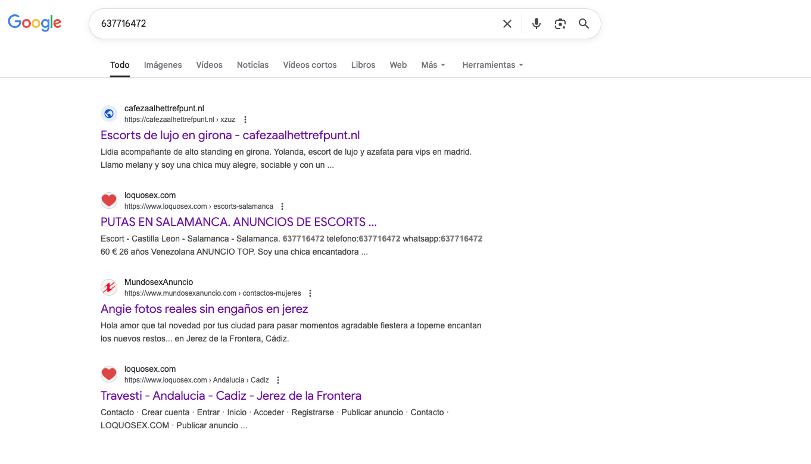The width and height of the screenshot is (811, 464).
Task: Click the loquosex.com › Andalucia › Cadiz URL
Action: coord(196,380)
